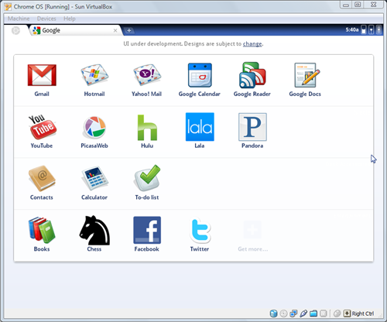This screenshot has height=322, width=387.
Task: Open Google Docs app icon
Action: pyautogui.click(x=305, y=75)
